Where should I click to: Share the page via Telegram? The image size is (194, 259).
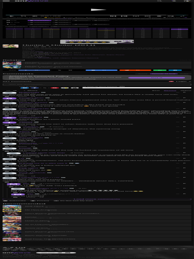(175, 70)
